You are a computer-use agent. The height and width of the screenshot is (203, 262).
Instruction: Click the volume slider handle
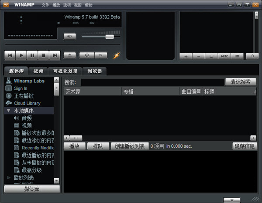click(x=109, y=37)
